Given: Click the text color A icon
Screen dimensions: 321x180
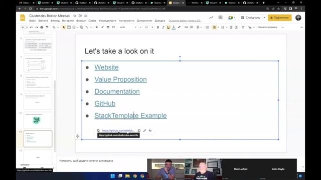Looking at the screenshot, I should (x=174, y=27).
